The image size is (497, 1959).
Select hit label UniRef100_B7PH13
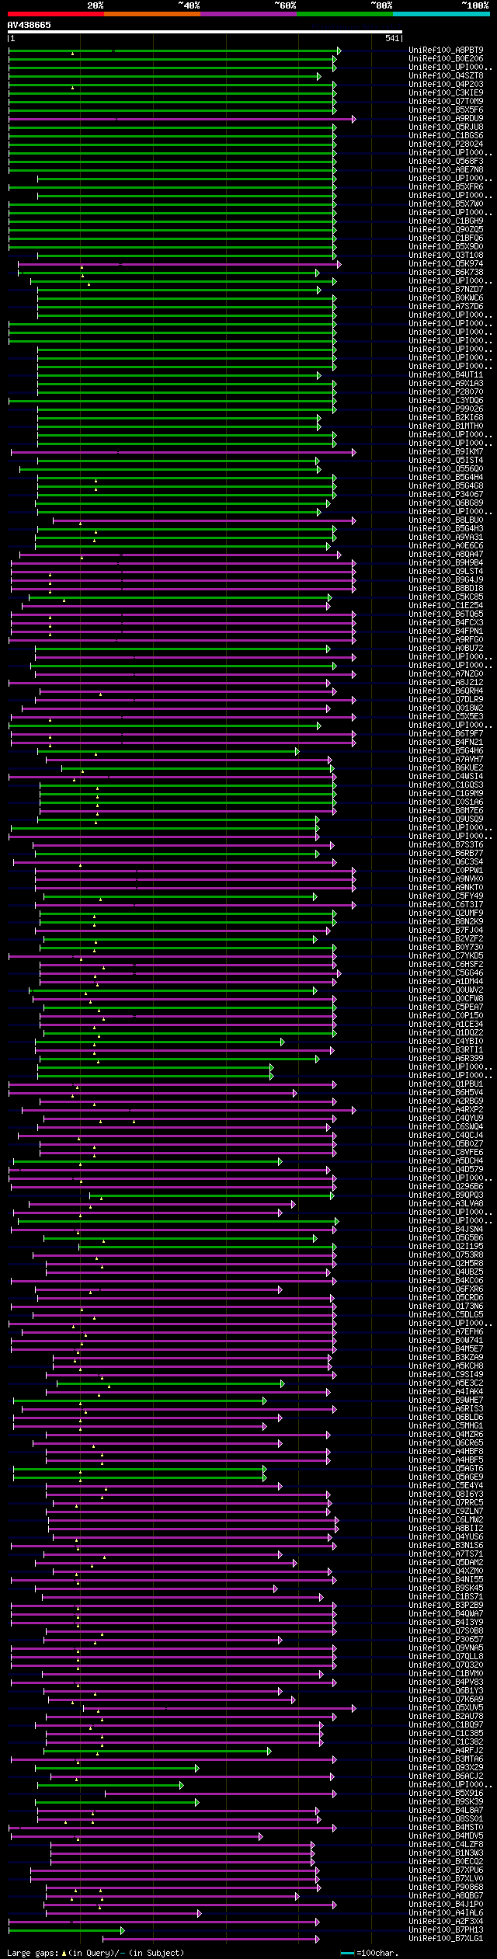pos(446,1930)
